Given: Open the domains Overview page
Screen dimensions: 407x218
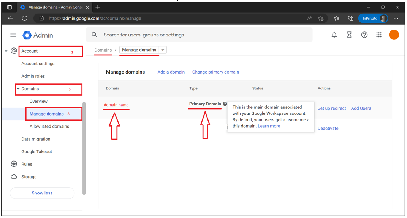Looking at the screenshot, I should pyautogui.click(x=38, y=101).
